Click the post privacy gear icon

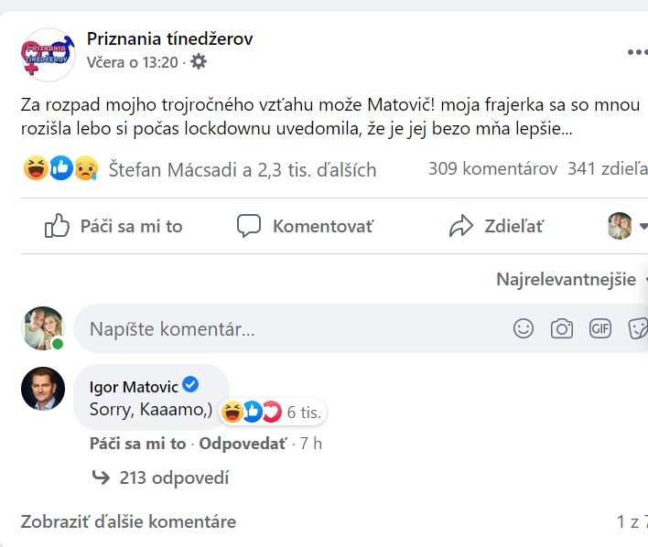coord(199,62)
